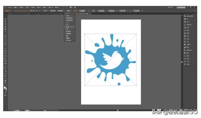Open the 对象 (Object) menu
The image size is (201, 118).
22,8
